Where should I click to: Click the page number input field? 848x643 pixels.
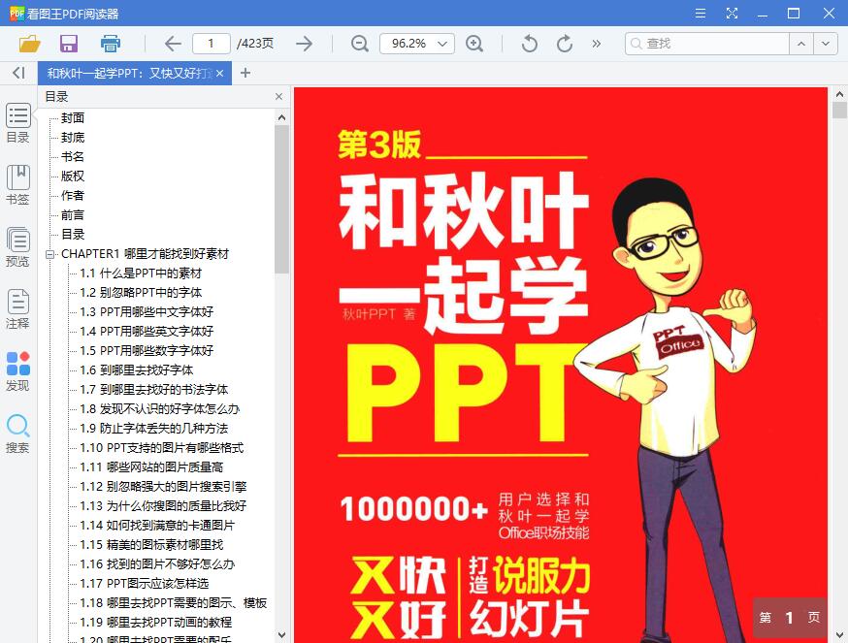pos(211,44)
